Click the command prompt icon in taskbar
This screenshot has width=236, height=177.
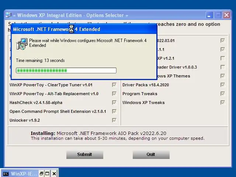tap(6, 174)
